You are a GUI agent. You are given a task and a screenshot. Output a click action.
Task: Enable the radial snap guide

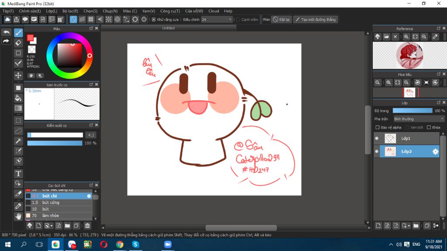click(x=109, y=19)
